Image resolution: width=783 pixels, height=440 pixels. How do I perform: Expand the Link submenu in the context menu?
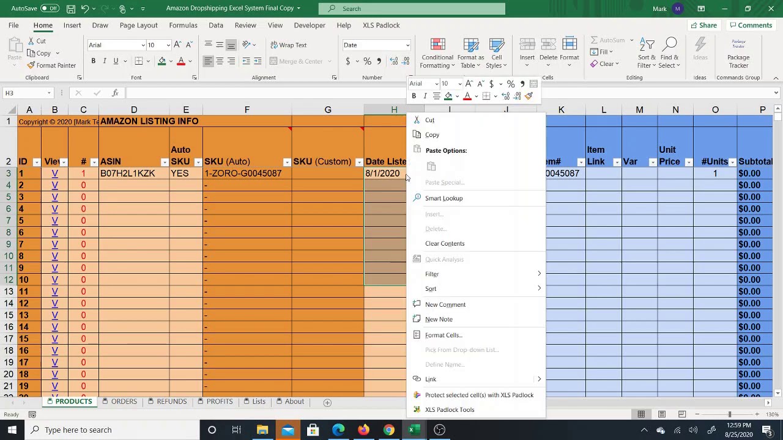click(x=477, y=379)
